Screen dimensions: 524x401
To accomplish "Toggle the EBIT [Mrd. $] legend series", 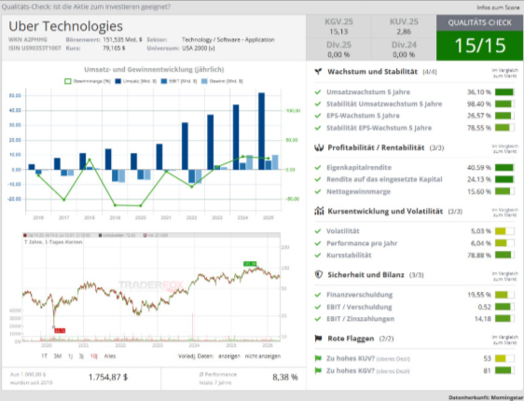I will pyautogui.click(x=179, y=81).
